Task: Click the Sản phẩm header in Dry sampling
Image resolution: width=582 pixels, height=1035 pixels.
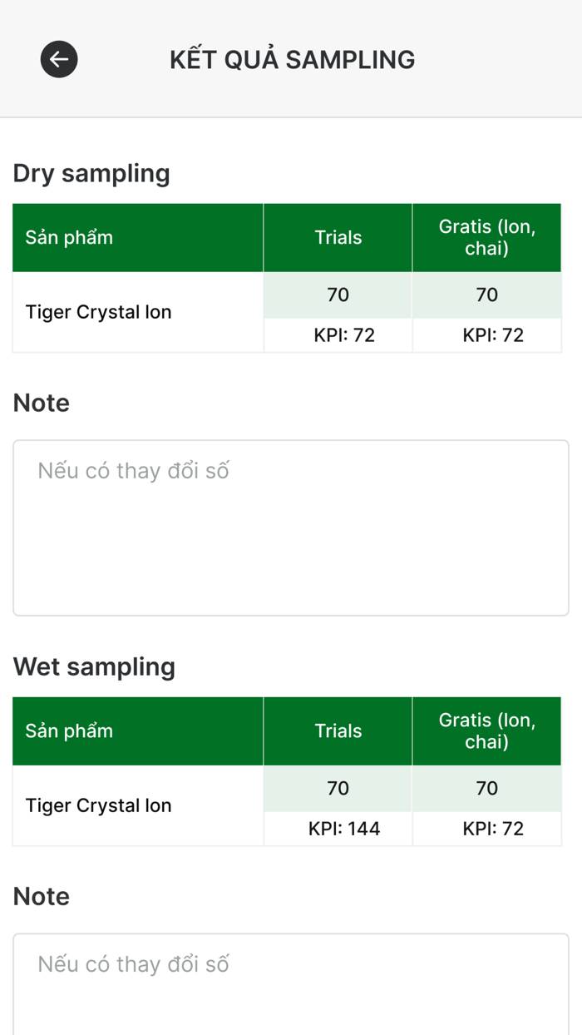Action: pos(70,238)
